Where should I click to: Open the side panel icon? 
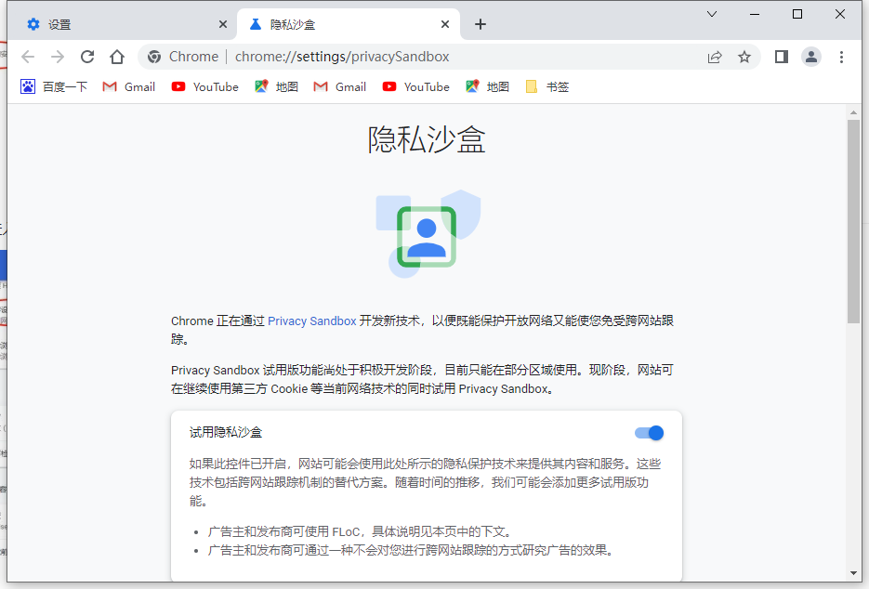782,57
